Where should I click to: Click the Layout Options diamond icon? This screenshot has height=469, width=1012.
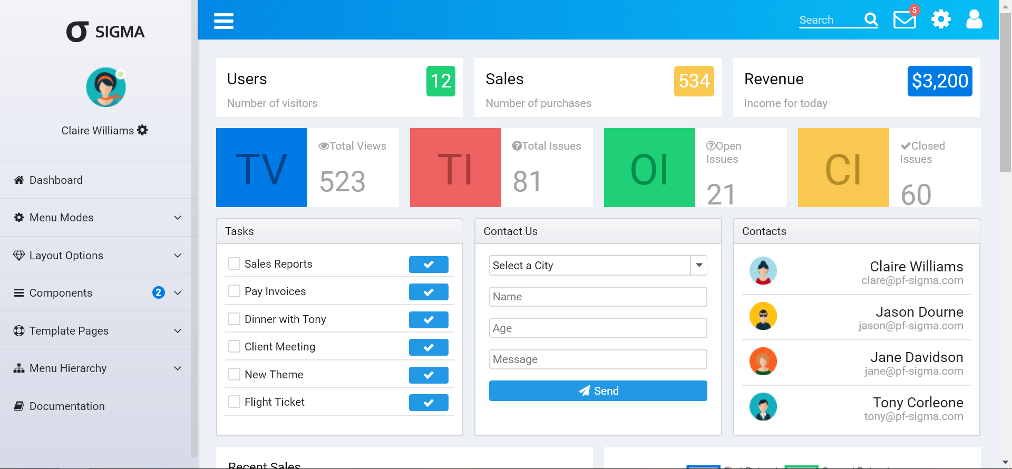coord(19,256)
